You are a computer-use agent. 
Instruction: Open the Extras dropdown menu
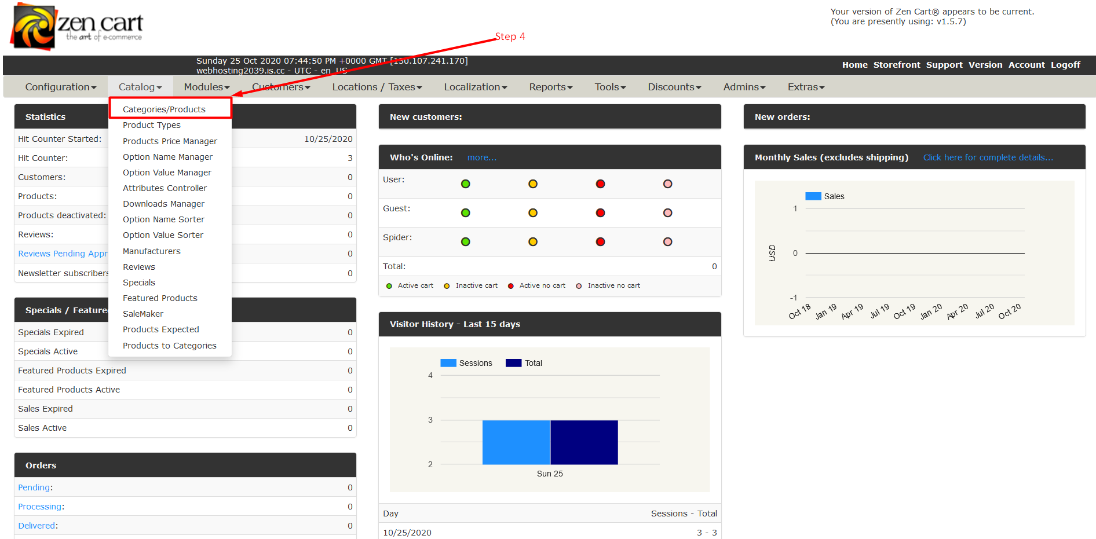pyautogui.click(x=806, y=87)
